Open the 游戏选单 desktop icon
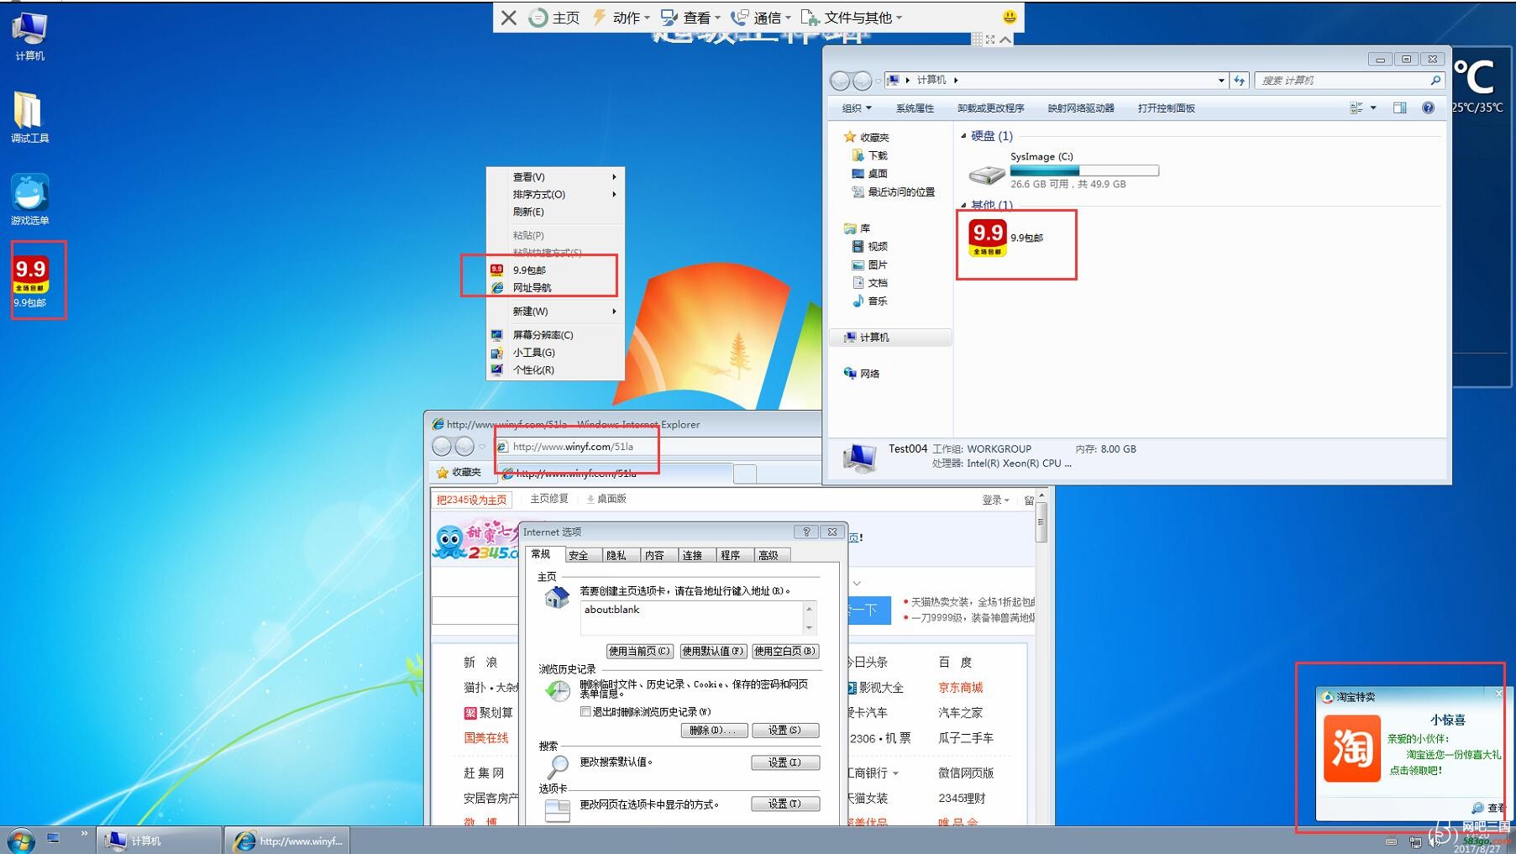The height and width of the screenshot is (854, 1516). coord(29,200)
